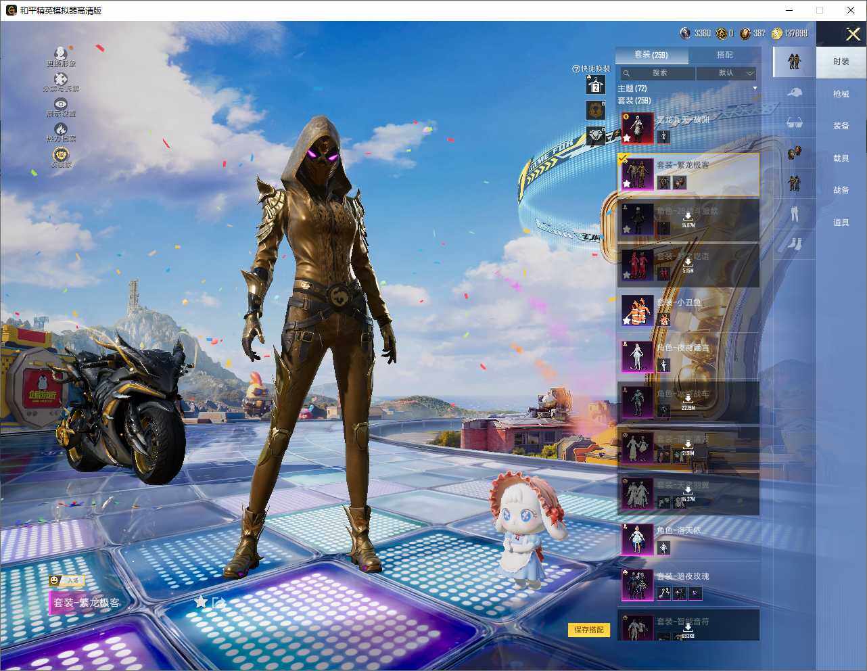Screen dimensions: 867x671
Task: Select the cap headwear subcategory icon
Action: (794, 92)
